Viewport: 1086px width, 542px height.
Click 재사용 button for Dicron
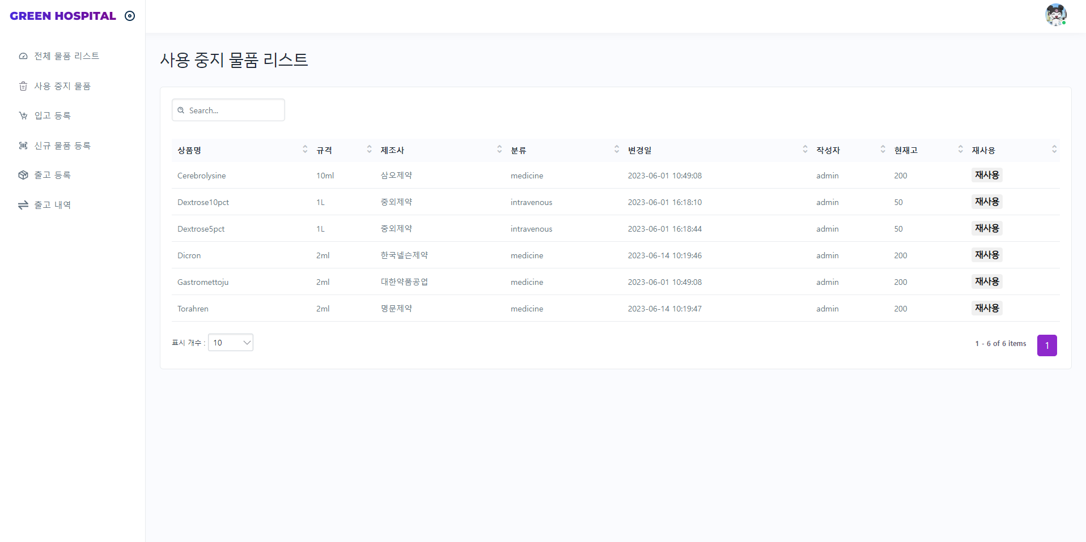tap(987, 255)
